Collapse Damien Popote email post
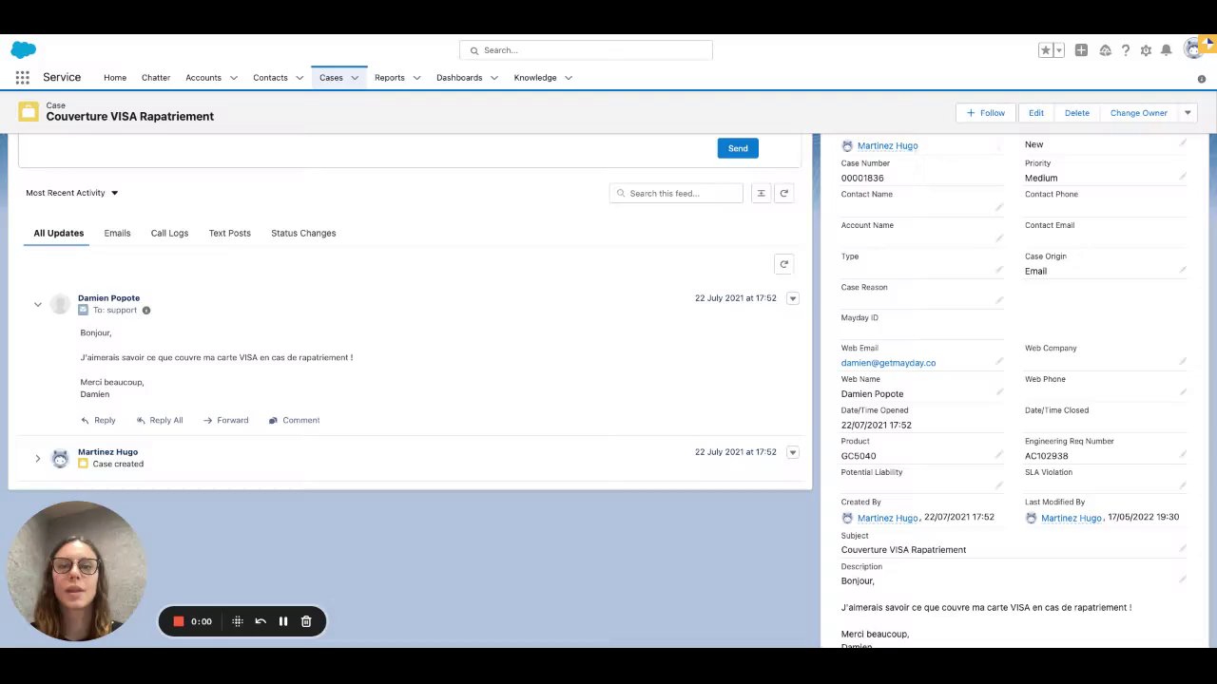The width and height of the screenshot is (1217, 684). coord(38,305)
